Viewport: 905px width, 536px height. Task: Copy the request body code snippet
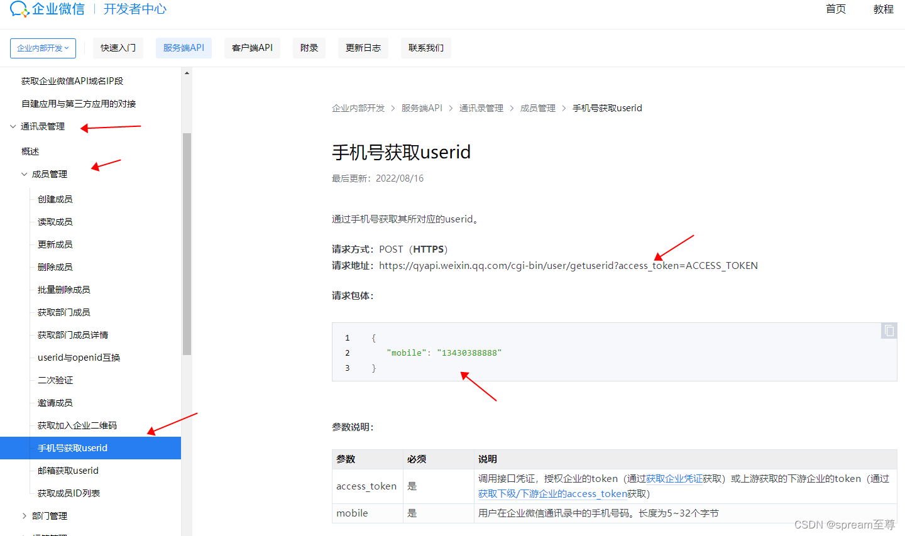pyautogui.click(x=889, y=331)
